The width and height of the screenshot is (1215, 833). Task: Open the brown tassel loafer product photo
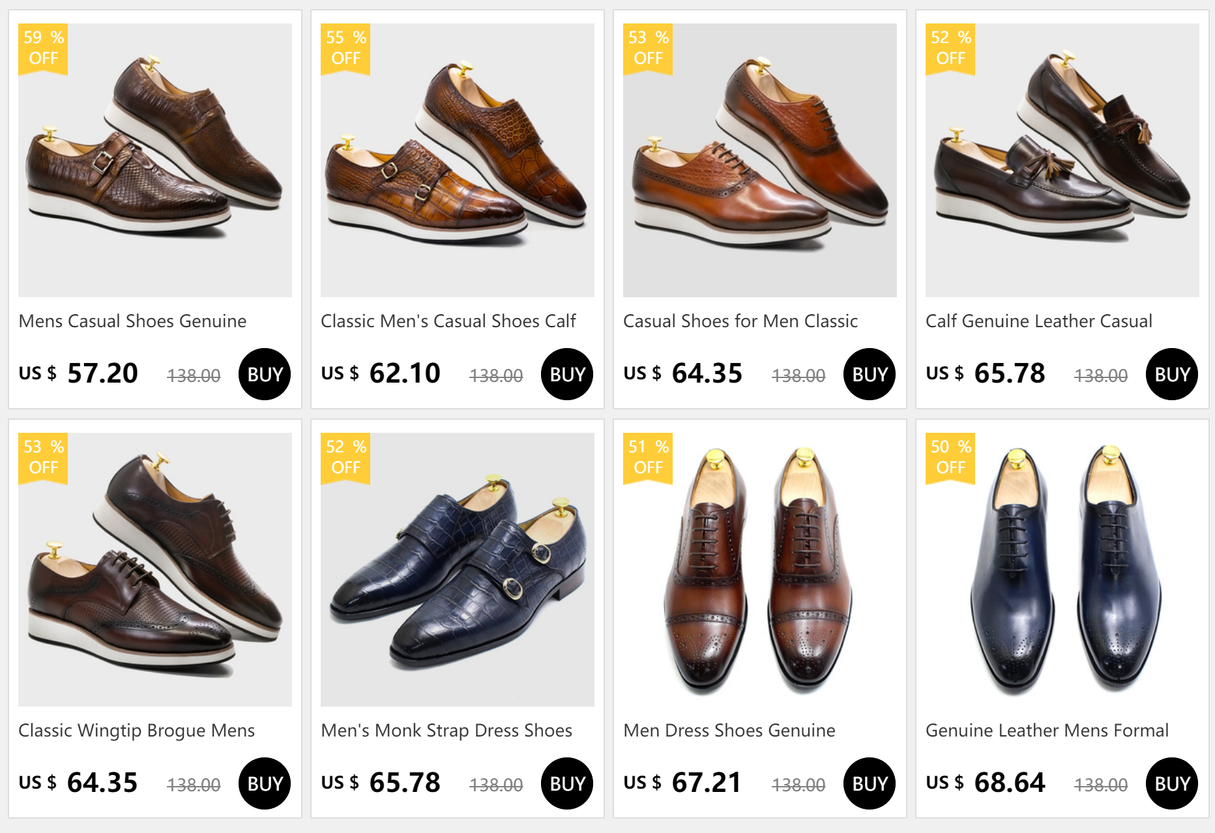pyautogui.click(x=1062, y=160)
